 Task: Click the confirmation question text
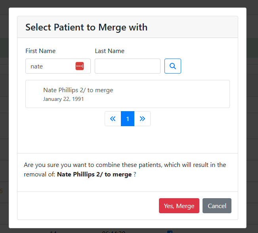coord(125,165)
